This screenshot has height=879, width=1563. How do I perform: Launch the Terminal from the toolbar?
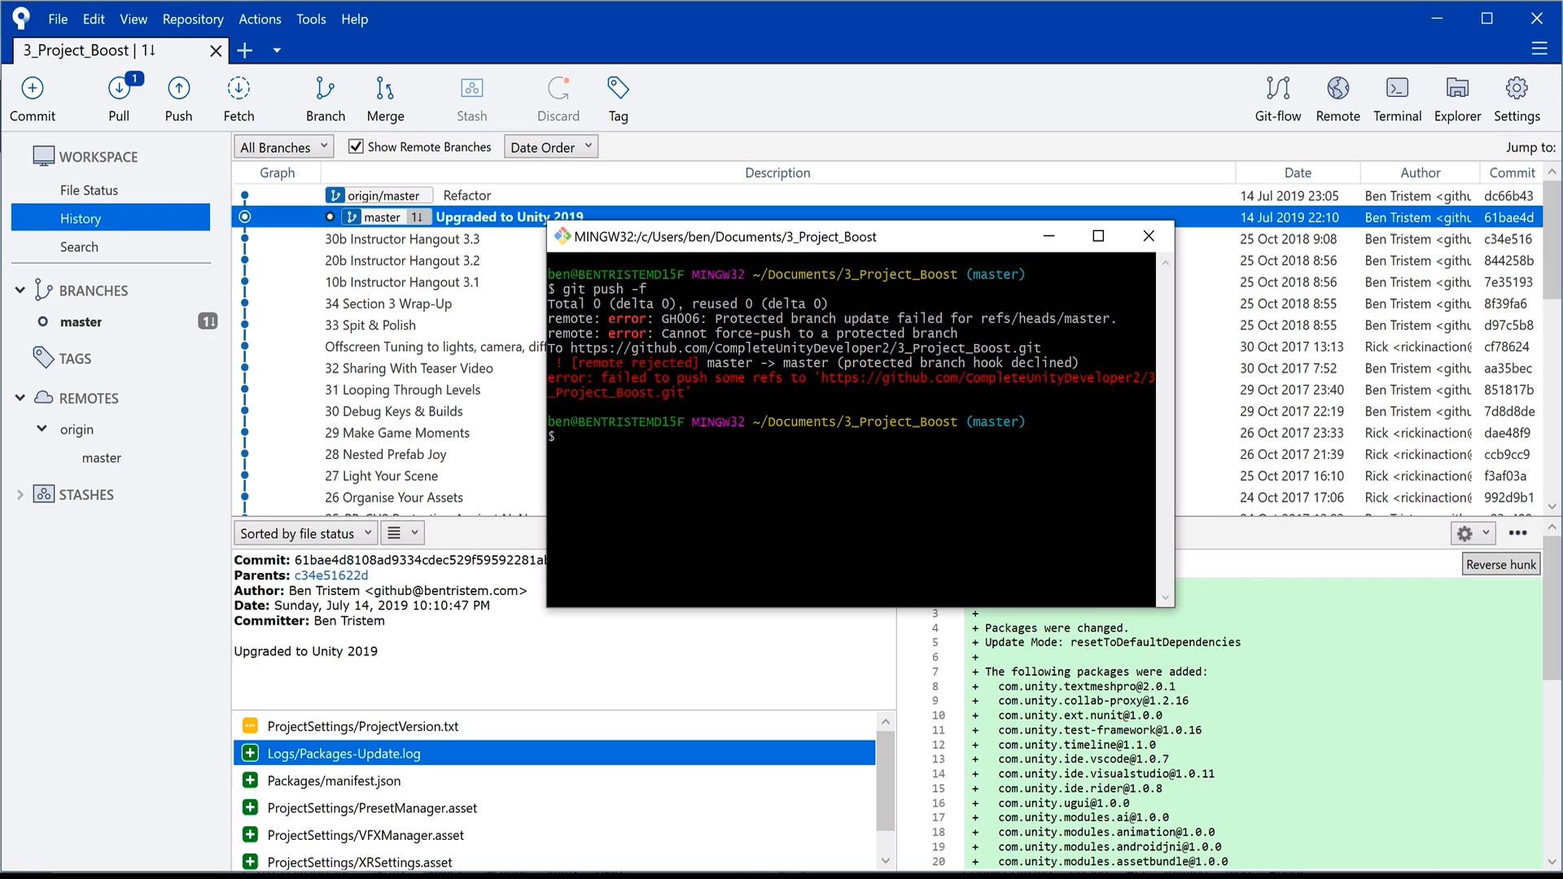point(1397,88)
